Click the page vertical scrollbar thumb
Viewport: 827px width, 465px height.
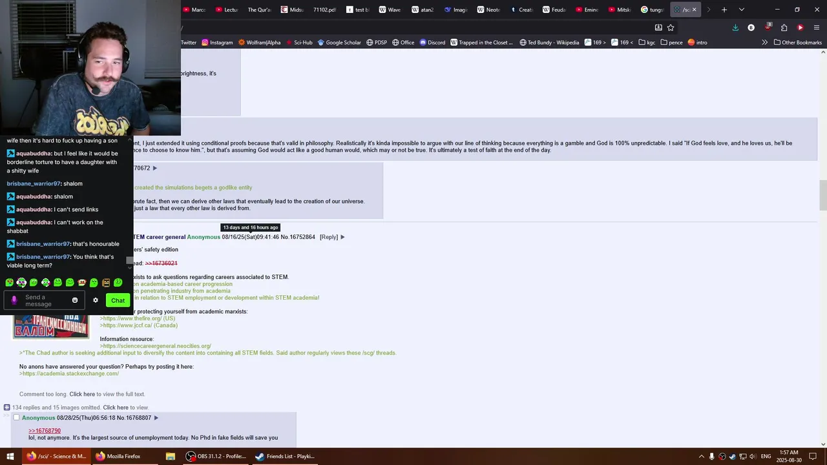(x=822, y=195)
